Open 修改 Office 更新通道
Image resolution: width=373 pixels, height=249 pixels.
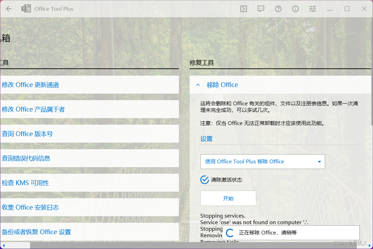point(89,85)
